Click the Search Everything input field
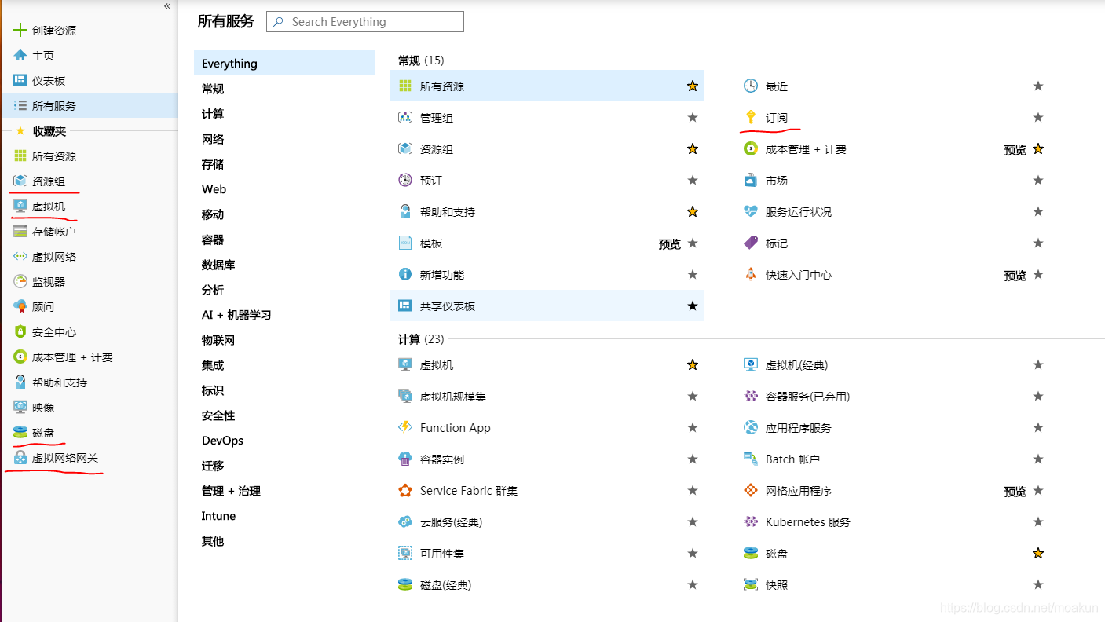 click(x=365, y=22)
